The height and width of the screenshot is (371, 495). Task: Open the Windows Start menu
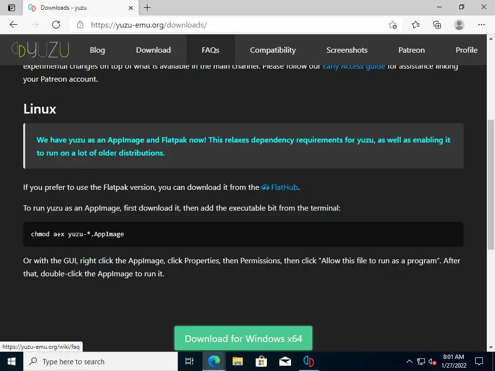pyautogui.click(x=12, y=361)
